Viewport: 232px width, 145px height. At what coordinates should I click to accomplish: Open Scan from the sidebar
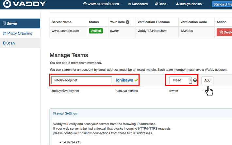(20, 43)
